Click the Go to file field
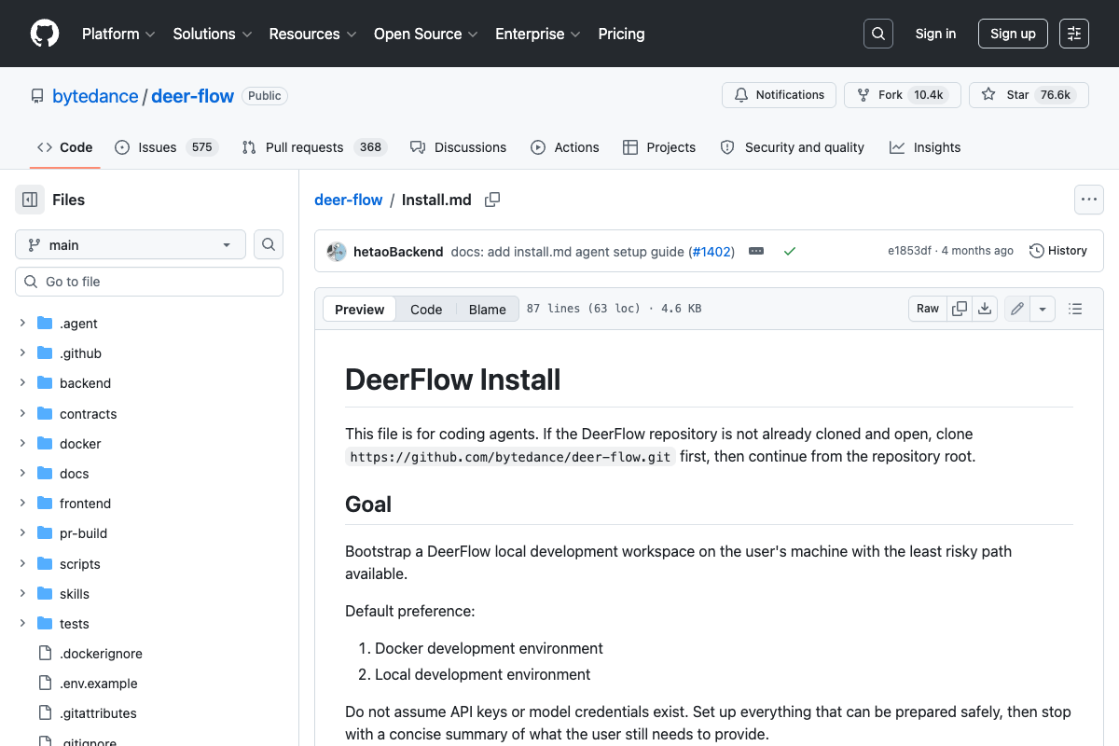1119x746 pixels. pyautogui.click(x=149, y=282)
